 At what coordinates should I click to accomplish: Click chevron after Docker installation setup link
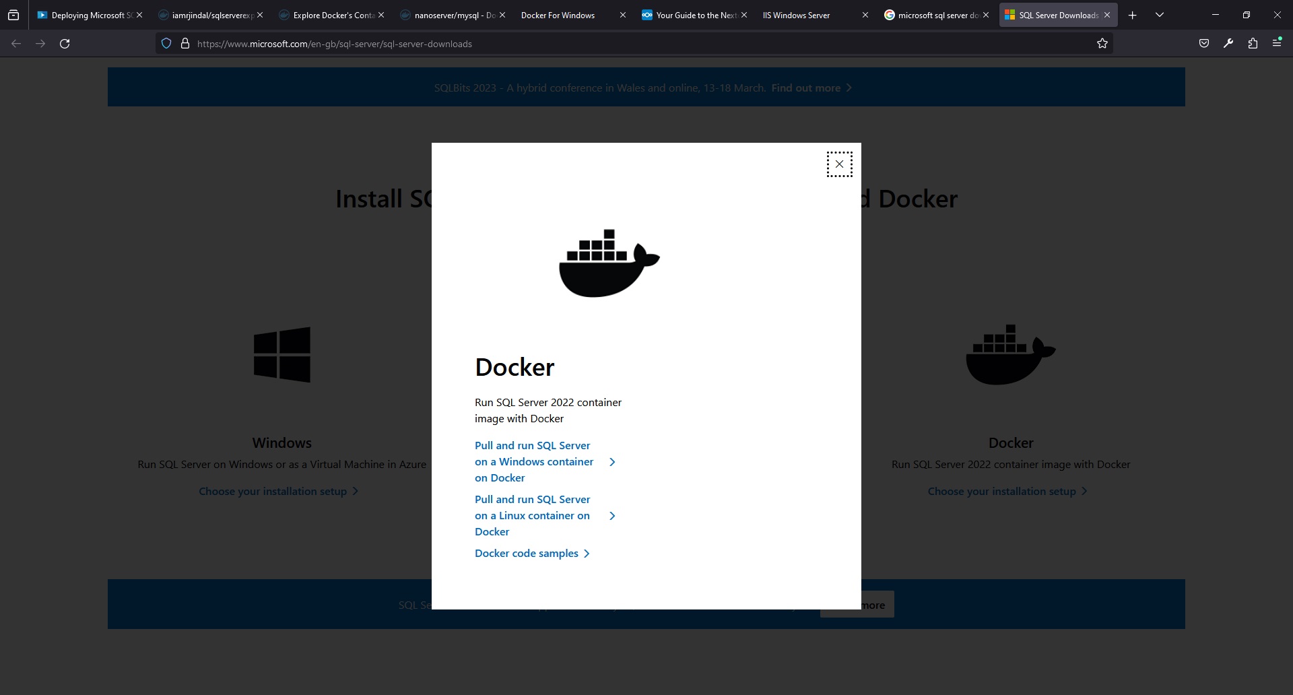pos(1084,491)
